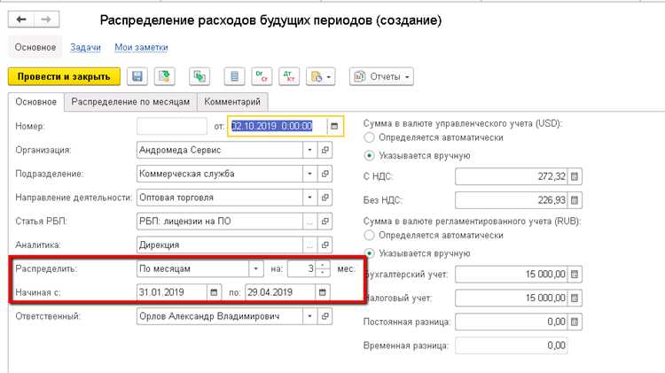Switch to the Основное form tab
665x373 pixels.
[x=36, y=102]
